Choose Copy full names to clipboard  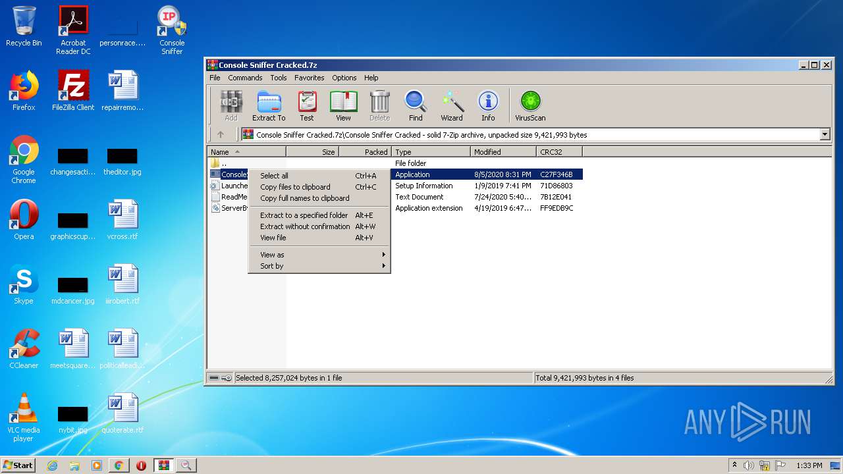point(320,198)
